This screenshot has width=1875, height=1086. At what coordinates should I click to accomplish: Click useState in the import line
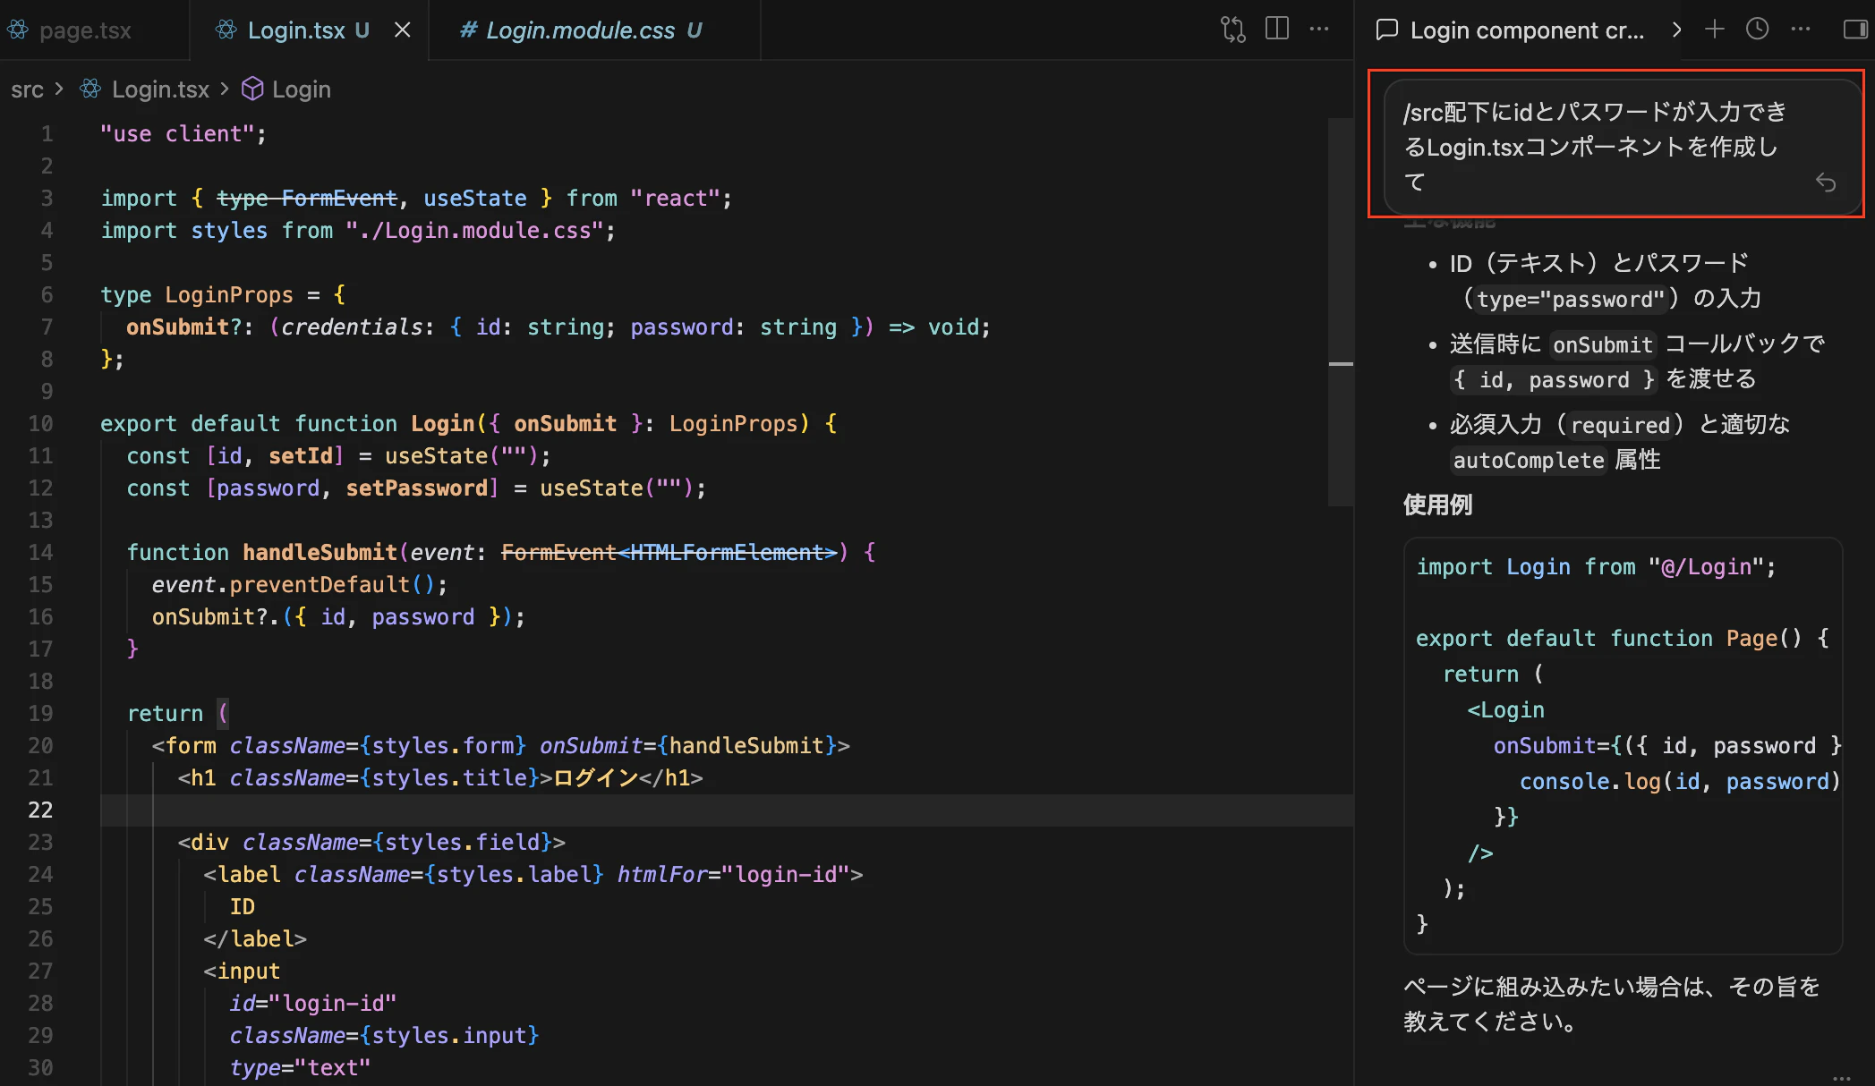475,199
